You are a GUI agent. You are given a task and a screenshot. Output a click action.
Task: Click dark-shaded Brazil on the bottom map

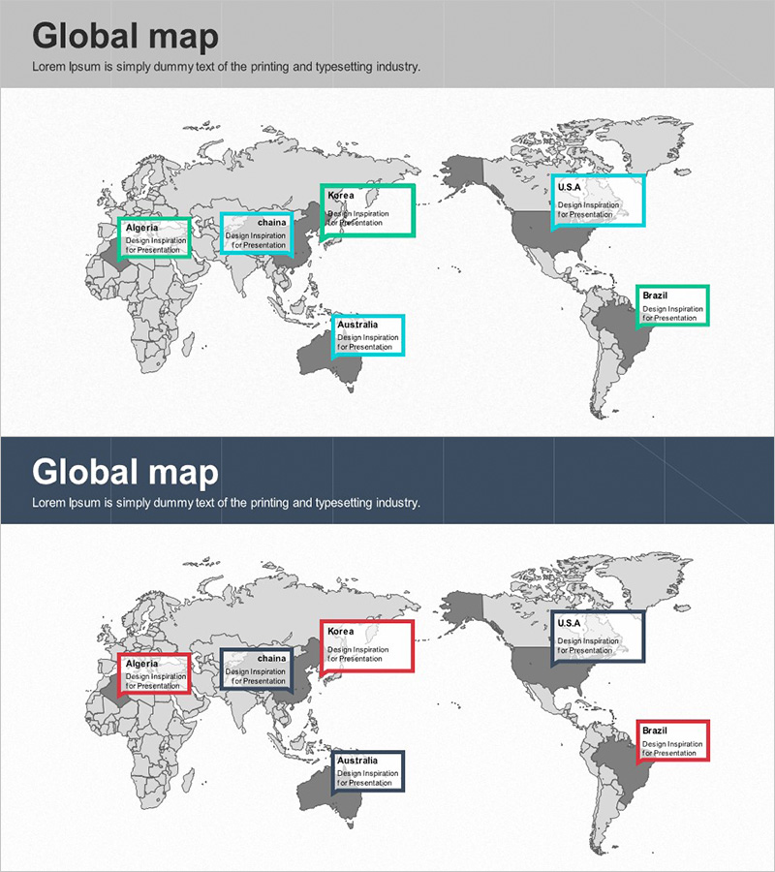pos(620,765)
